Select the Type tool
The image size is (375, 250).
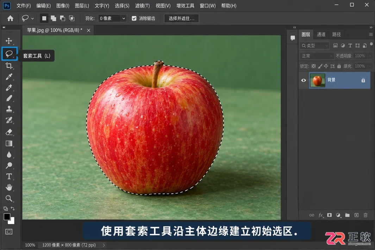coord(9,176)
